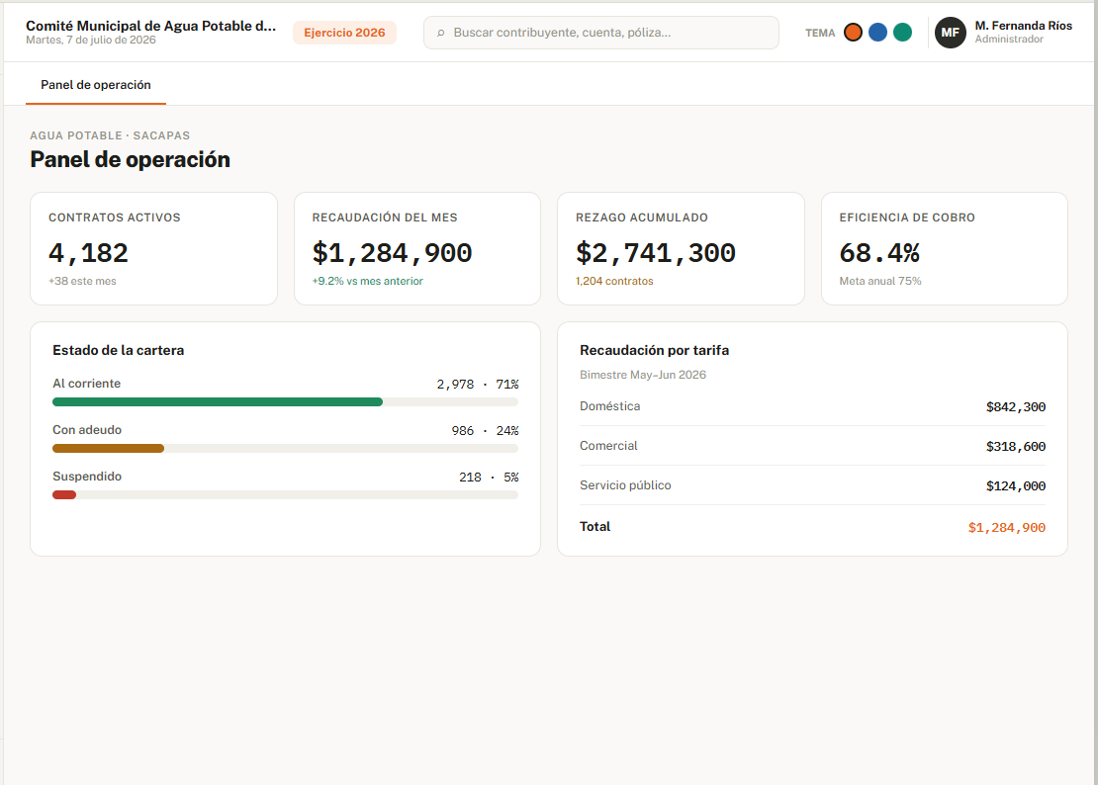This screenshot has width=1098, height=785.
Task: Open the Rezago acumulado card
Action: point(681,248)
